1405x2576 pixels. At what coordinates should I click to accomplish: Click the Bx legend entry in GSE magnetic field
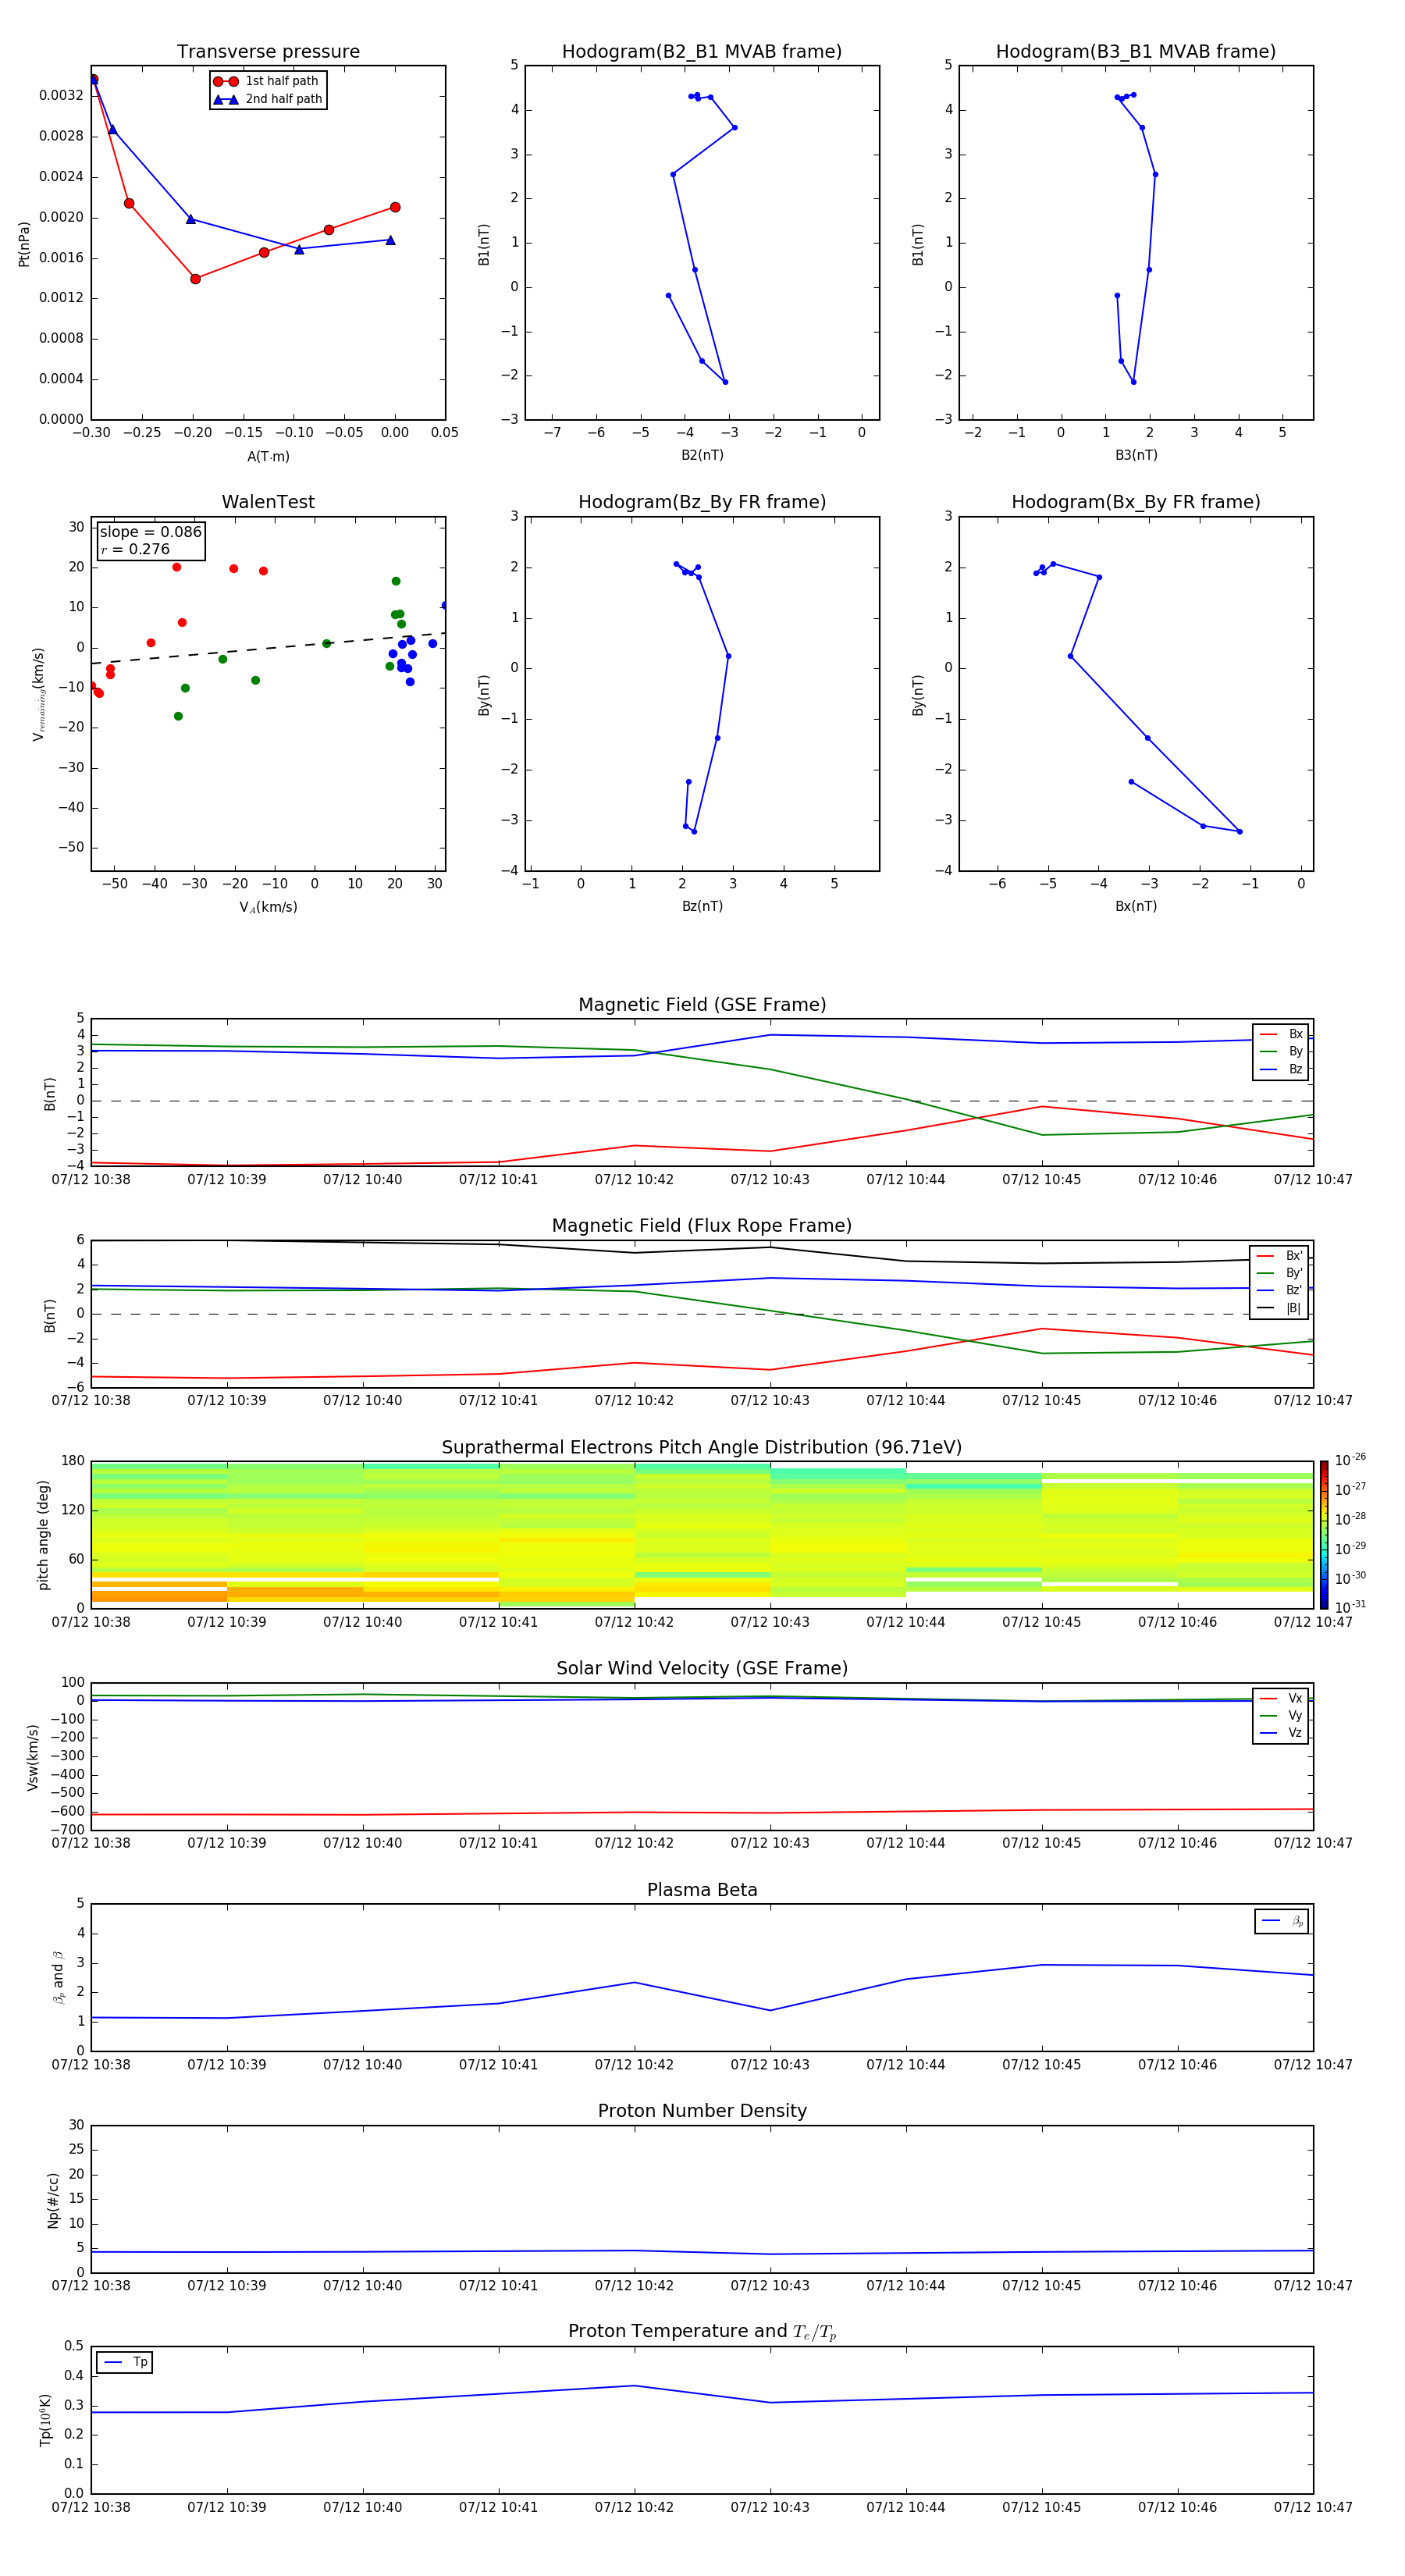pyautogui.click(x=1281, y=1034)
